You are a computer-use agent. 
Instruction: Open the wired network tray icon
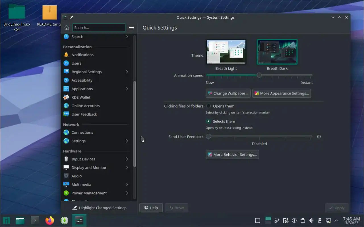[328, 220]
